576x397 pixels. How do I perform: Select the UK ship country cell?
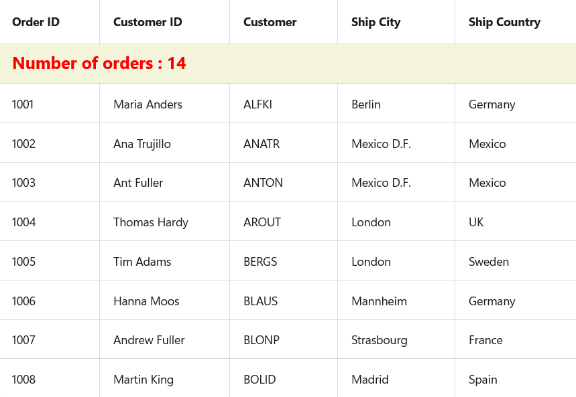pos(476,222)
